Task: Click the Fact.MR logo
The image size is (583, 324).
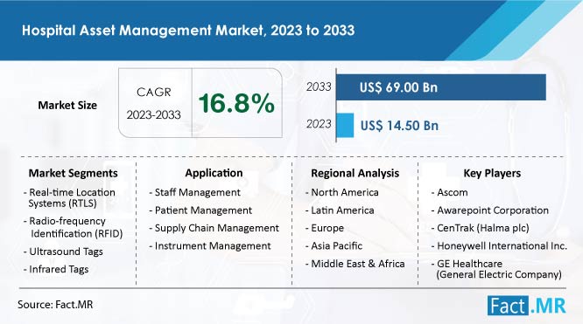Action: click(x=526, y=306)
